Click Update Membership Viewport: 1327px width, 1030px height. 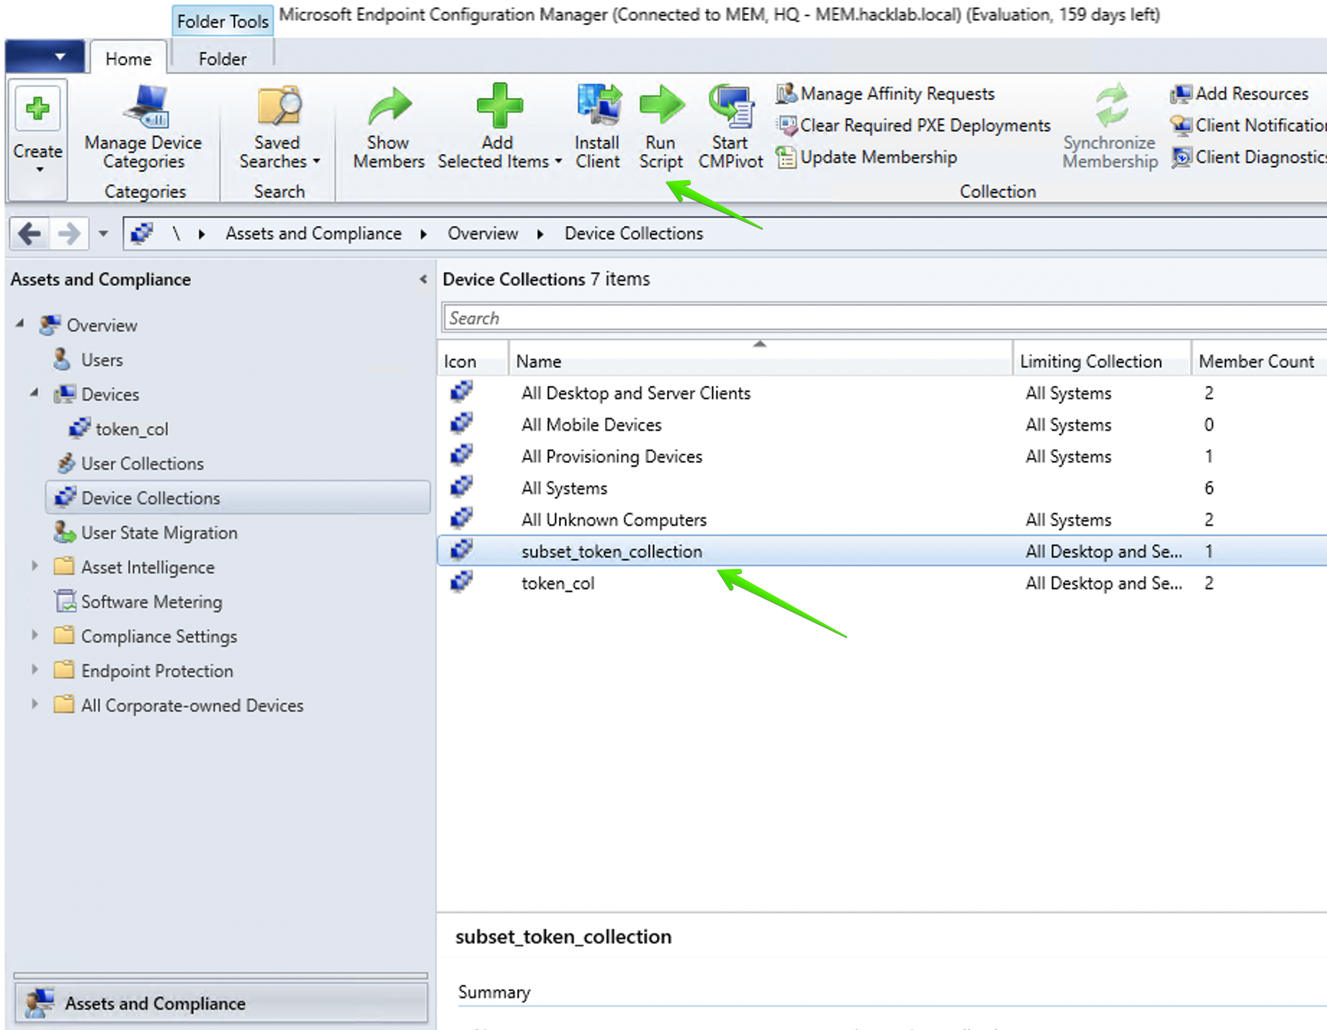click(x=867, y=157)
